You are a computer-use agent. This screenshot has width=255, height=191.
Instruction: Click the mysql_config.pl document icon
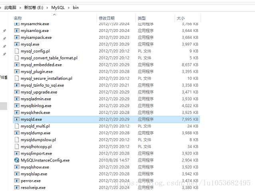coord(17,51)
